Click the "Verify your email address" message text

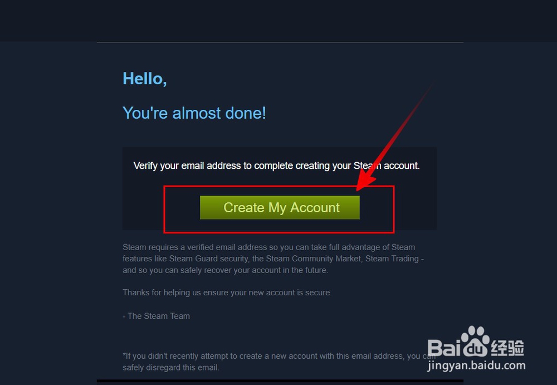tap(276, 165)
